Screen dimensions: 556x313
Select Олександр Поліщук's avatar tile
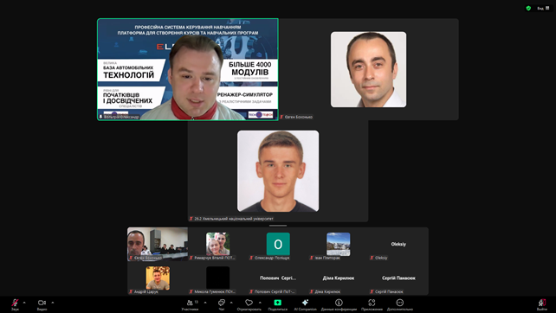point(278,244)
